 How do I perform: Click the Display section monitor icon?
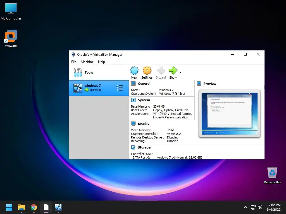(133, 124)
